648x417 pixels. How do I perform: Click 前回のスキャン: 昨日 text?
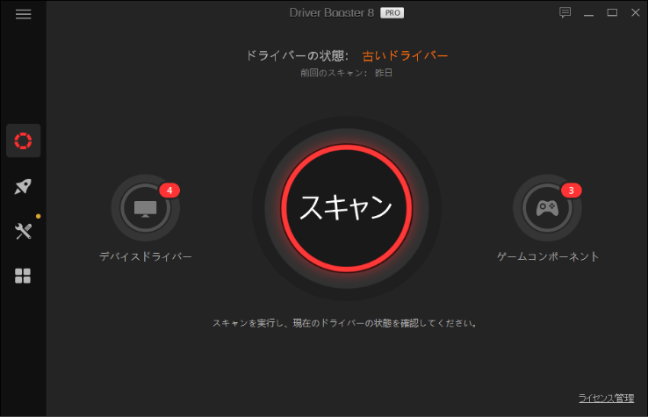pyautogui.click(x=346, y=73)
